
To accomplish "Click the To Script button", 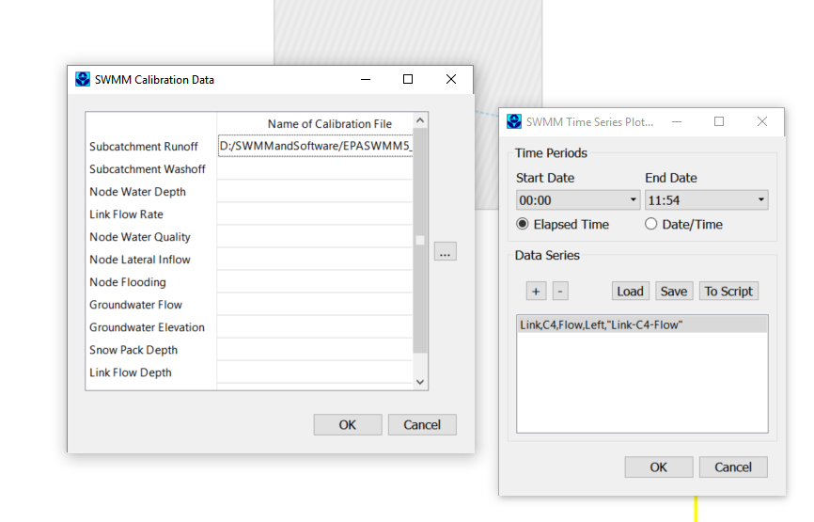I will (728, 291).
